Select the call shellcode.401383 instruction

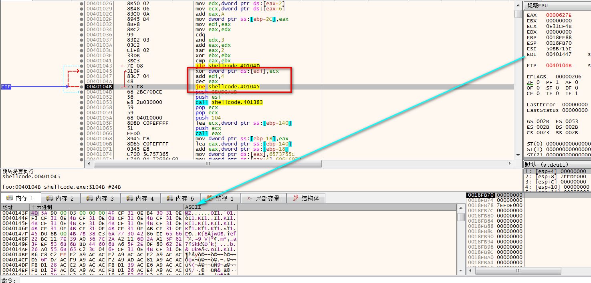229,102
